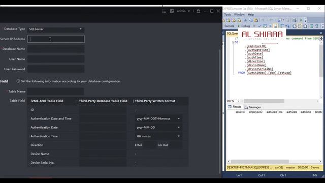This screenshot has height=183, width=325.
Task: Click the Database Name input field
Action: [x=56, y=49]
